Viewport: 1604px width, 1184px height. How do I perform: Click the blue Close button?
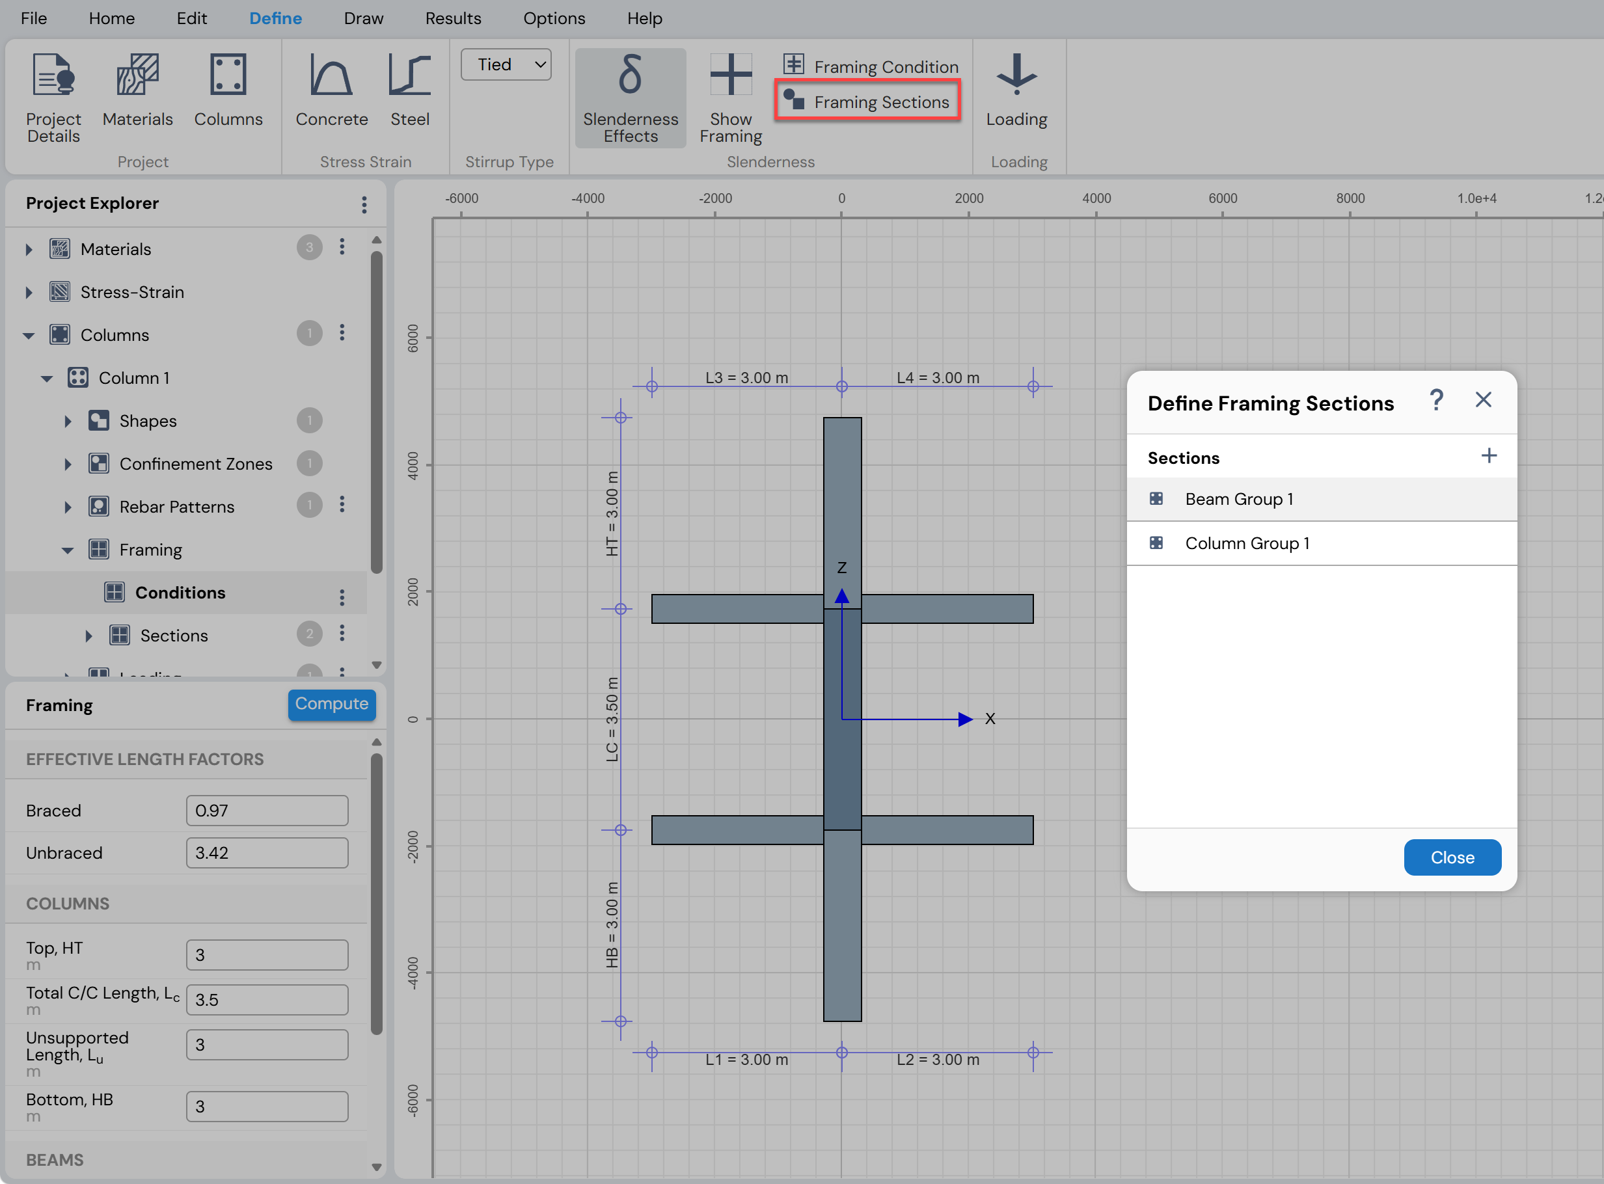(x=1452, y=857)
